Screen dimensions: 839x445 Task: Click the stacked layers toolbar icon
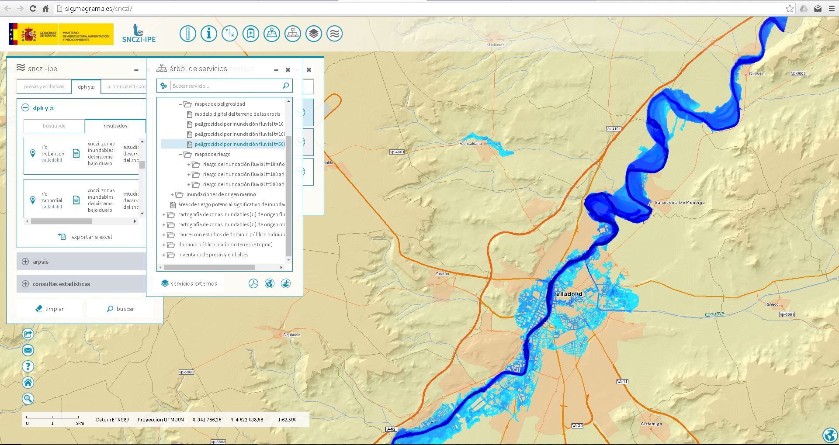313,34
